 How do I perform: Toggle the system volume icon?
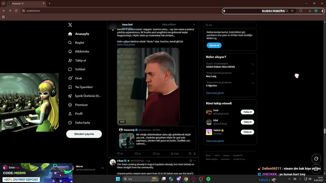(x=310, y=179)
